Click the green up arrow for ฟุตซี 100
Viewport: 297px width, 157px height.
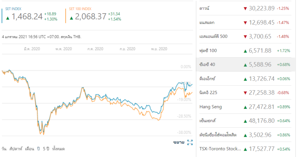click(x=245, y=51)
